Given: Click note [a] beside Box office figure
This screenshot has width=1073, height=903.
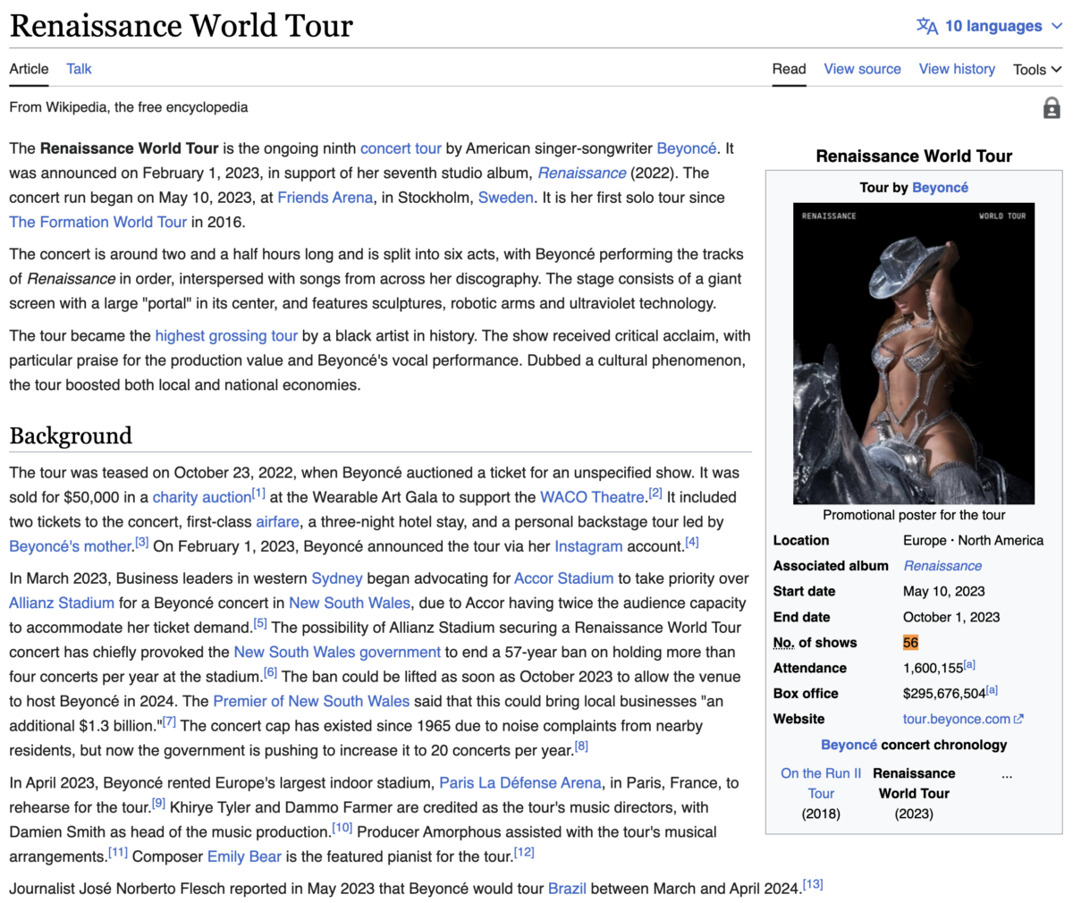Looking at the screenshot, I should tap(992, 689).
